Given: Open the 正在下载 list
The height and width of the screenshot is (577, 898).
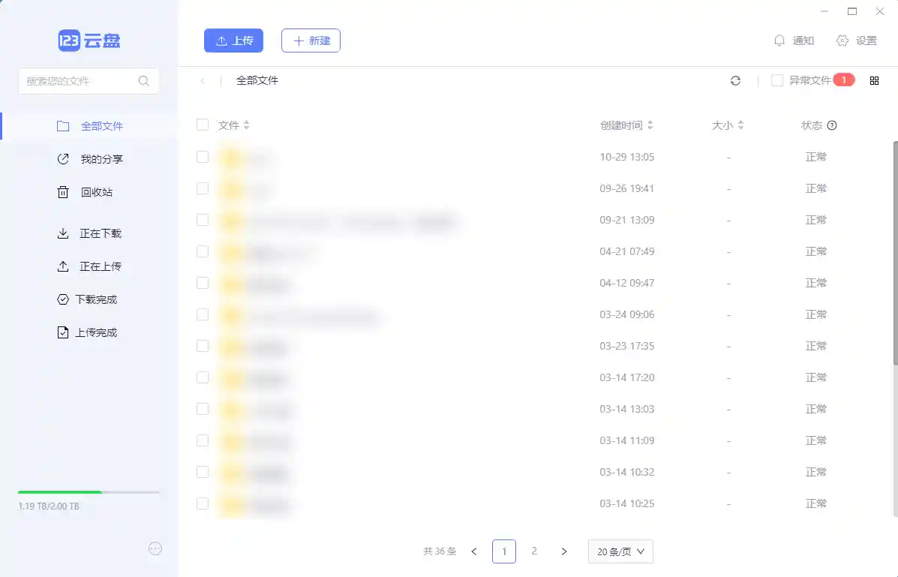Looking at the screenshot, I should click(x=89, y=234).
